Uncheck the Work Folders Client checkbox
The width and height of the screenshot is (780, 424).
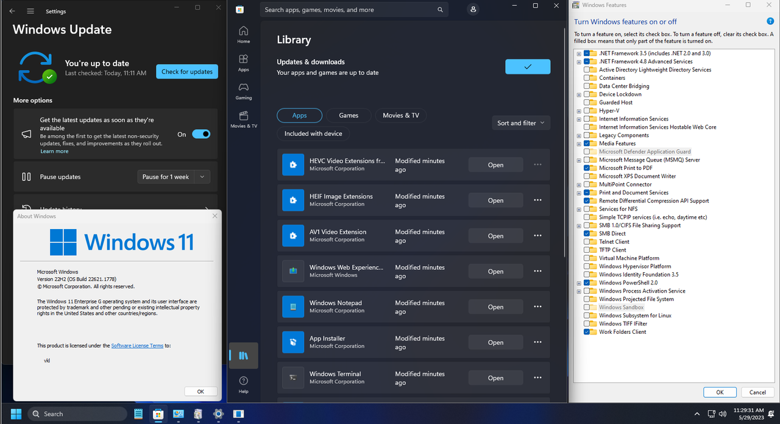(587, 331)
